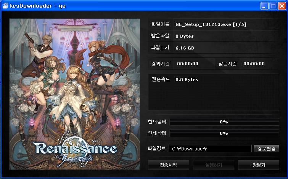Viewport: 288px width, 179px height.
Task: Click the kcsDownloader - ge title text
Action: coord(38,6)
